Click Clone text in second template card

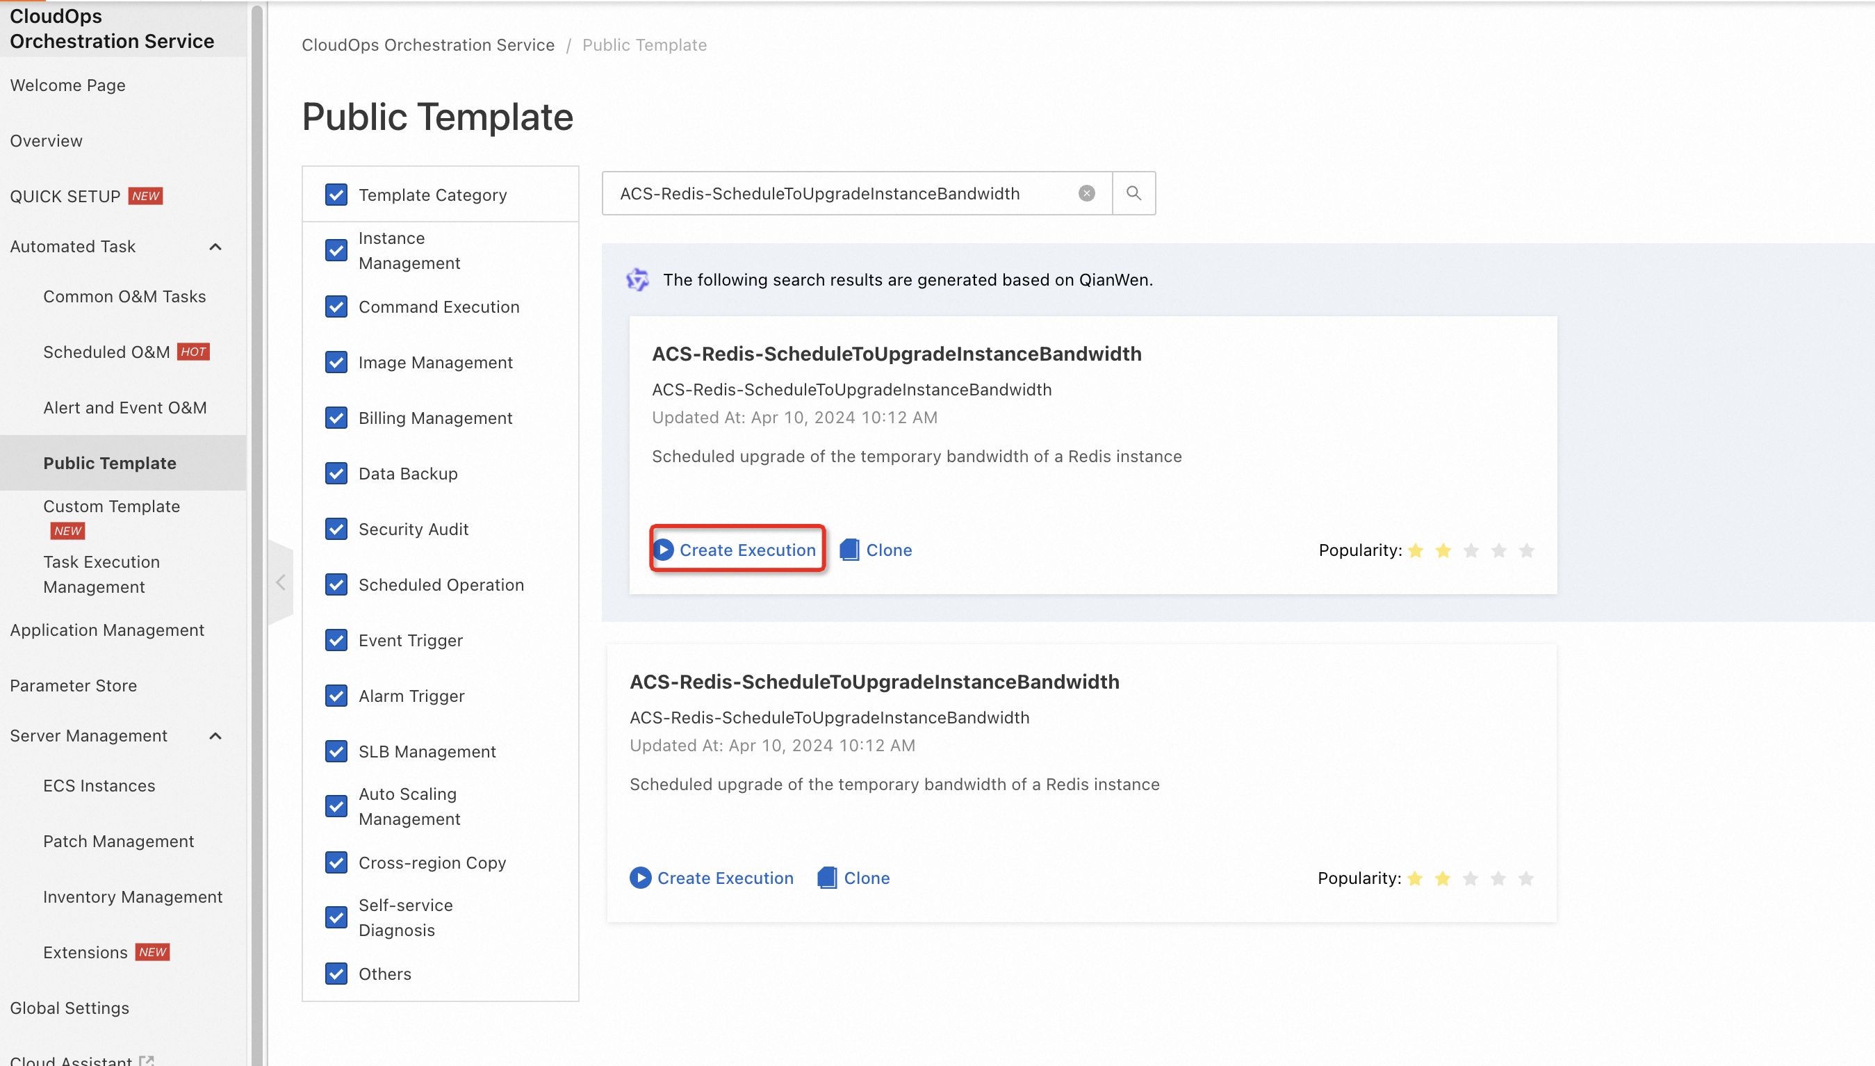(867, 878)
